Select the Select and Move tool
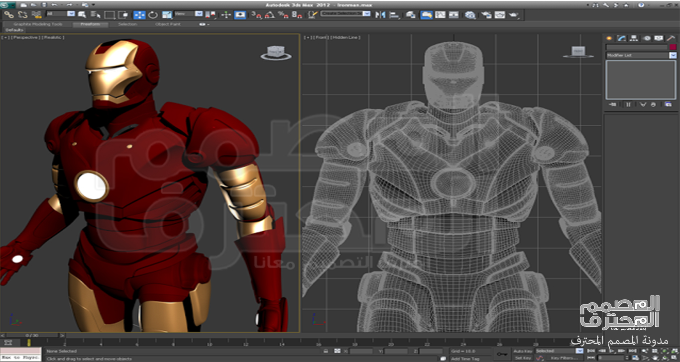Screen dimensions: 680x362 [139, 15]
